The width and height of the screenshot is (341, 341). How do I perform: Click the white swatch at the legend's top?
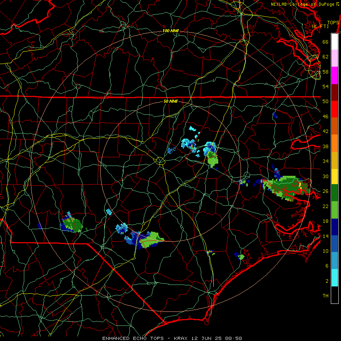(335, 42)
